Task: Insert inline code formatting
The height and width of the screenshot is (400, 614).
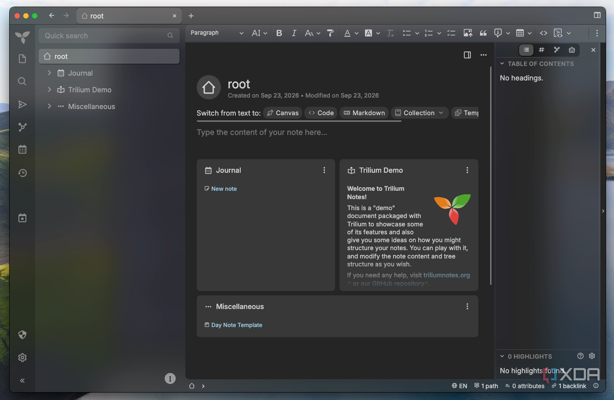Action: 543,33
